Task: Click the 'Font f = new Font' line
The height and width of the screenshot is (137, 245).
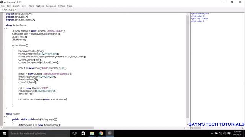Action: click(42, 68)
